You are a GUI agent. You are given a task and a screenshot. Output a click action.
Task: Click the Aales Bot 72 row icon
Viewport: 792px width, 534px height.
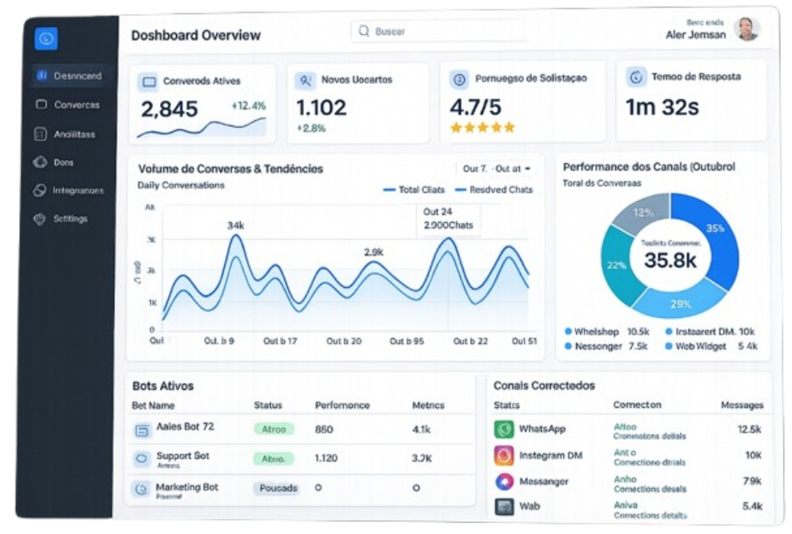point(142,431)
